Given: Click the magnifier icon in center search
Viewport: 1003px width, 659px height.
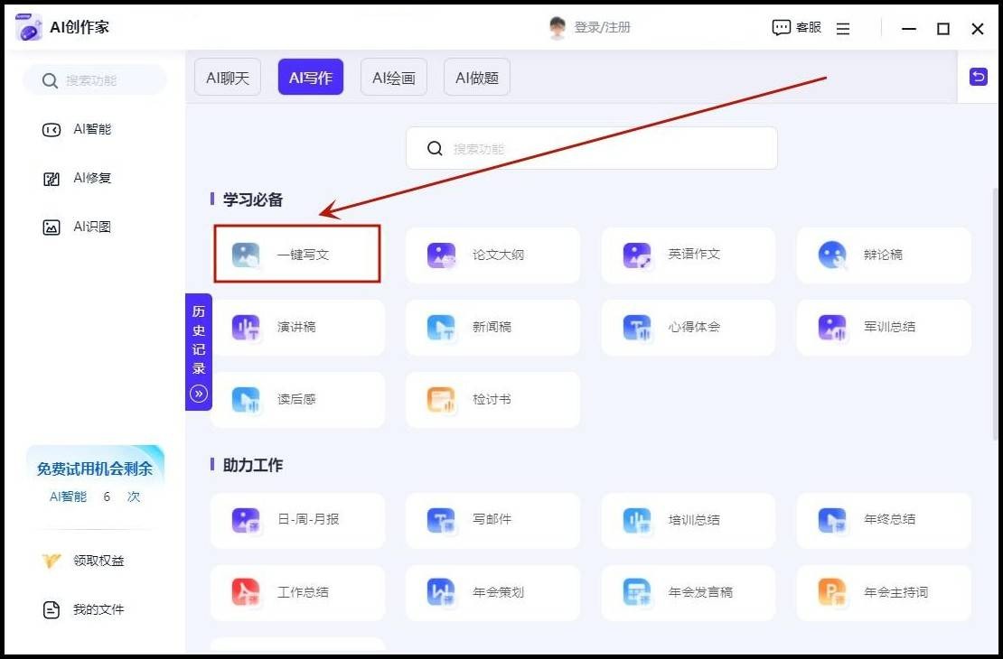Looking at the screenshot, I should [x=435, y=149].
